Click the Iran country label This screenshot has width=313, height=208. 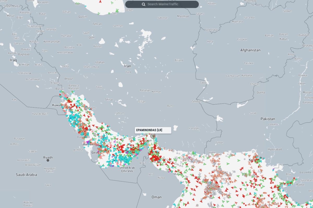tap(128, 66)
